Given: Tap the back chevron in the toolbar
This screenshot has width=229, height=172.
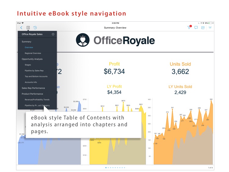Looking at the screenshot, I should 21,27.
